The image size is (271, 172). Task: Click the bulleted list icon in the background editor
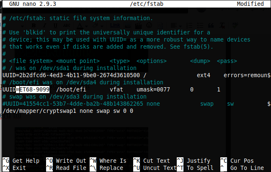click(200, 26)
